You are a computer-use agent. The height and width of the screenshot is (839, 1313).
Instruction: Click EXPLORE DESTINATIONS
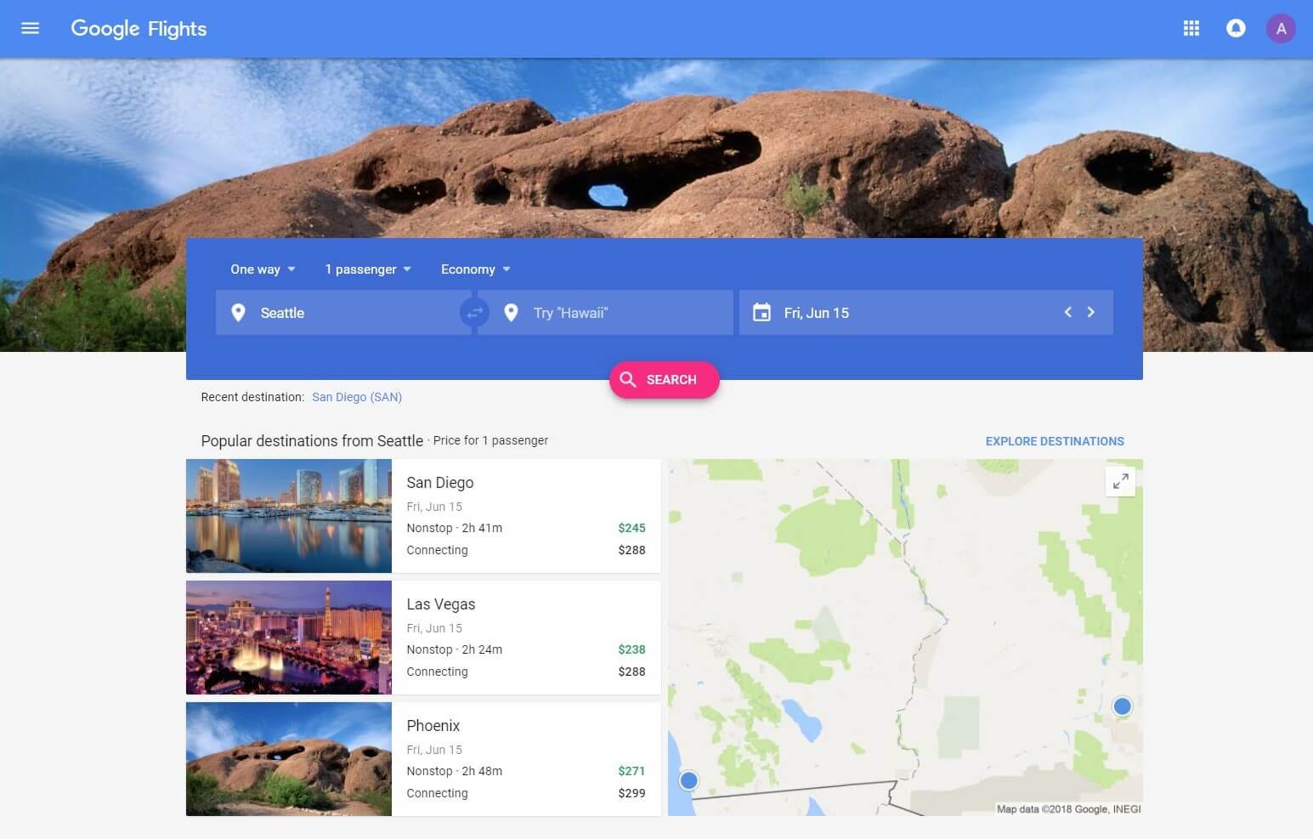1055,440
